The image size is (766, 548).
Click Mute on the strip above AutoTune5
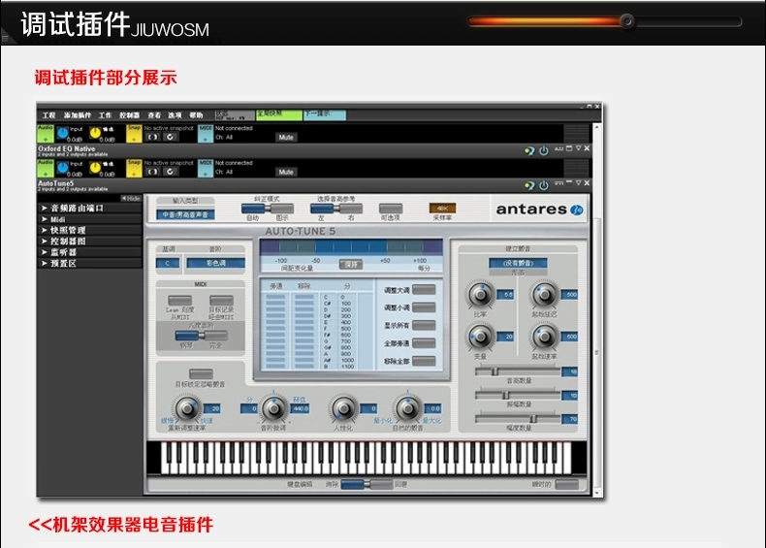pos(286,172)
